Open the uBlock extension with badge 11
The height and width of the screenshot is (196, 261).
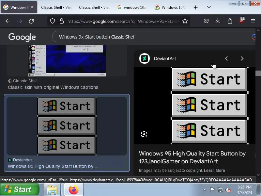point(242,21)
